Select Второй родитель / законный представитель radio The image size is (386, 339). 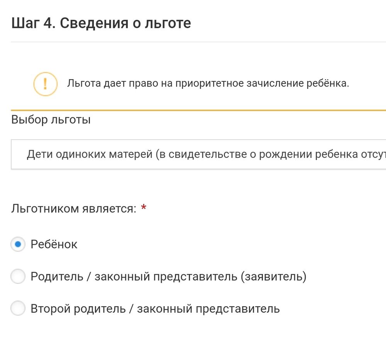coord(18,308)
